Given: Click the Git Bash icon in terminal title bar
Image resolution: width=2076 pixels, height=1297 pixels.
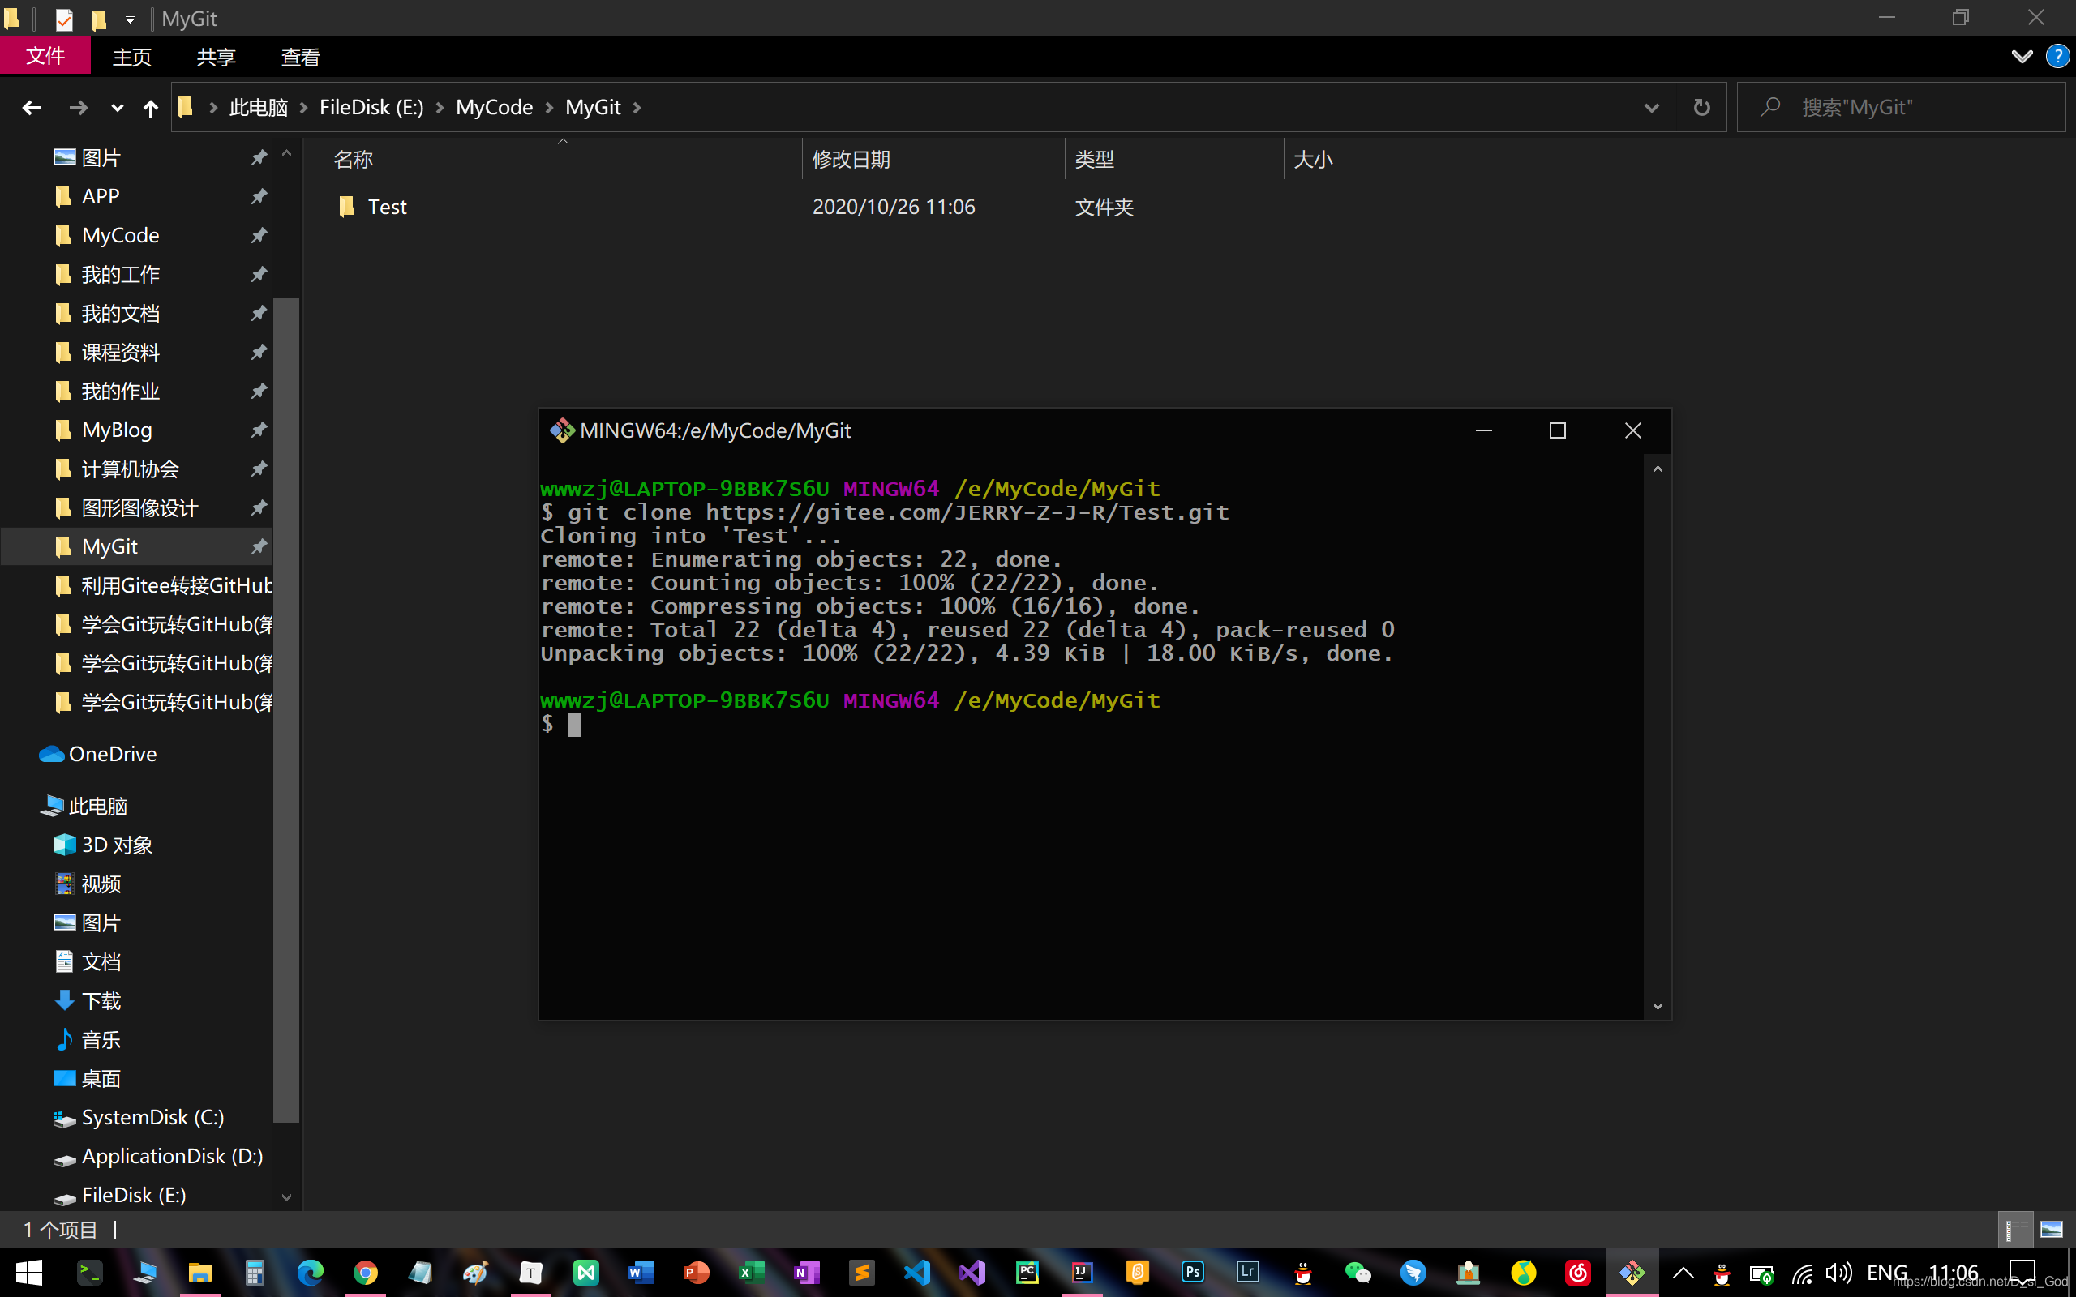Looking at the screenshot, I should [x=562, y=430].
